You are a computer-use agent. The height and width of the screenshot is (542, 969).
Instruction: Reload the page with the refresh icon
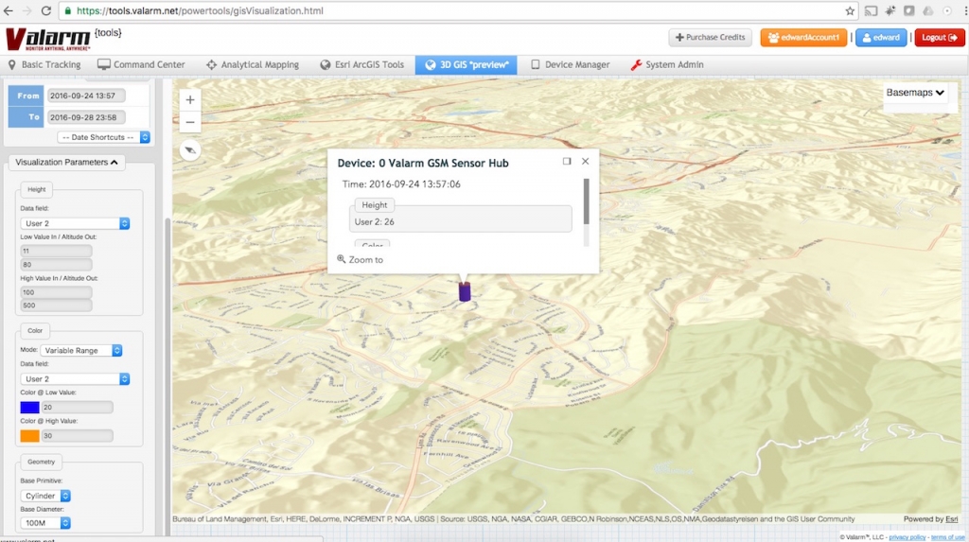pos(45,10)
